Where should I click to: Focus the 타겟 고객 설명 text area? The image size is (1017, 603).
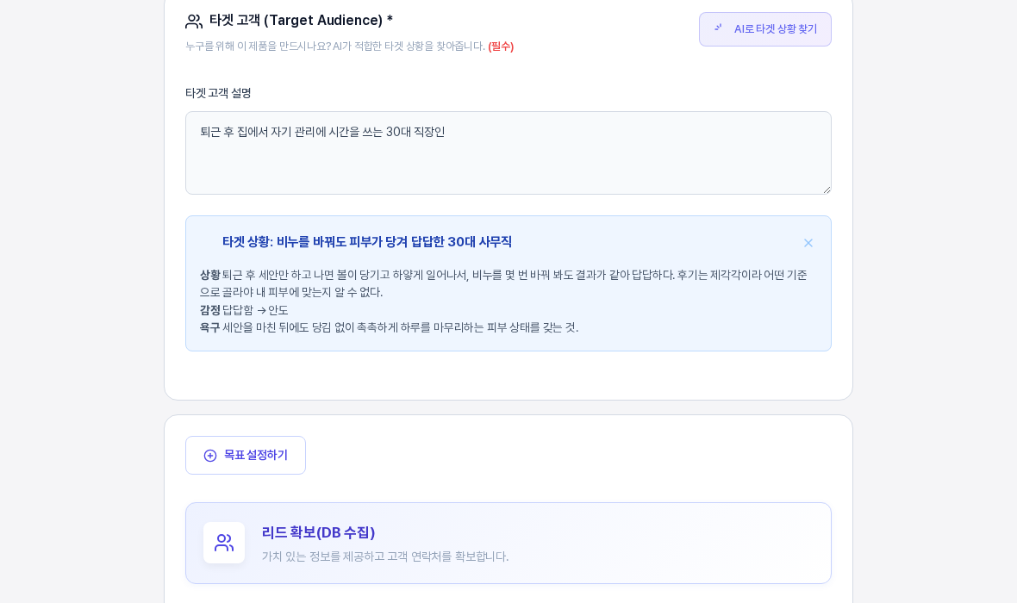pos(508,153)
